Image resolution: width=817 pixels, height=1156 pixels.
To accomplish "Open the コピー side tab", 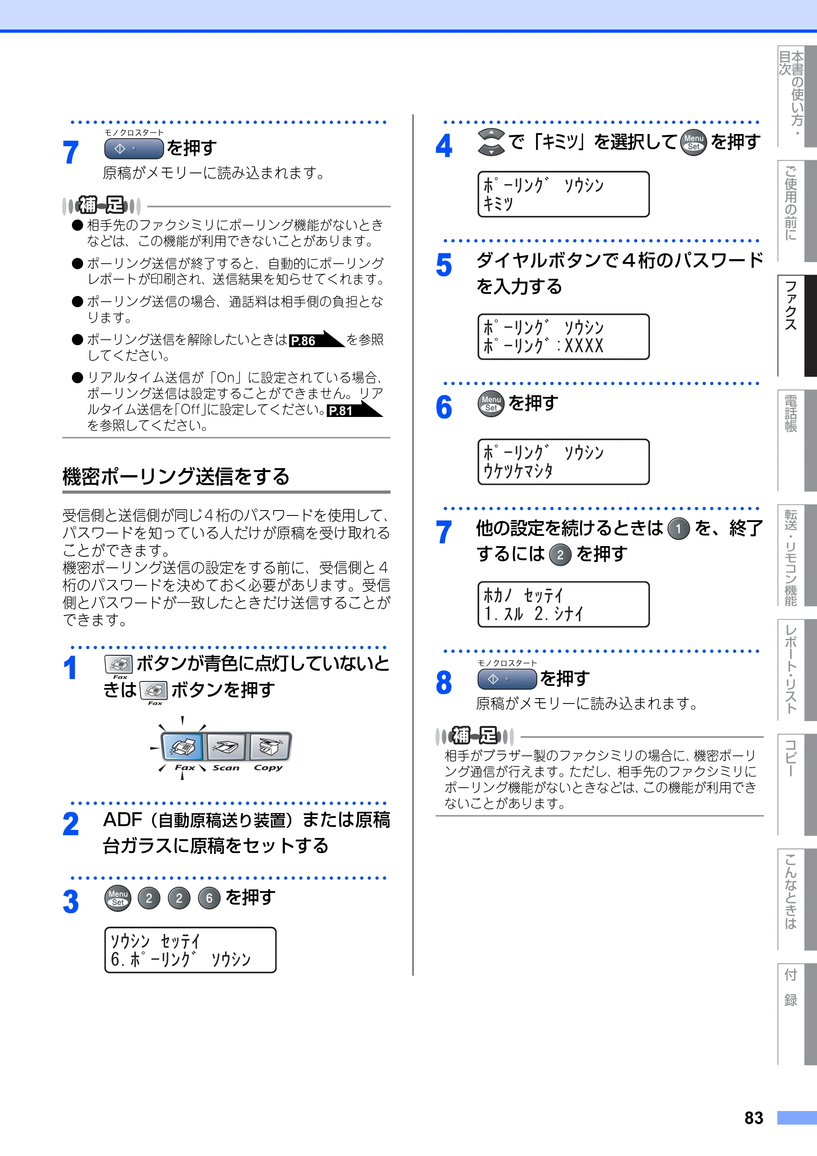I will [x=797, y=785].
